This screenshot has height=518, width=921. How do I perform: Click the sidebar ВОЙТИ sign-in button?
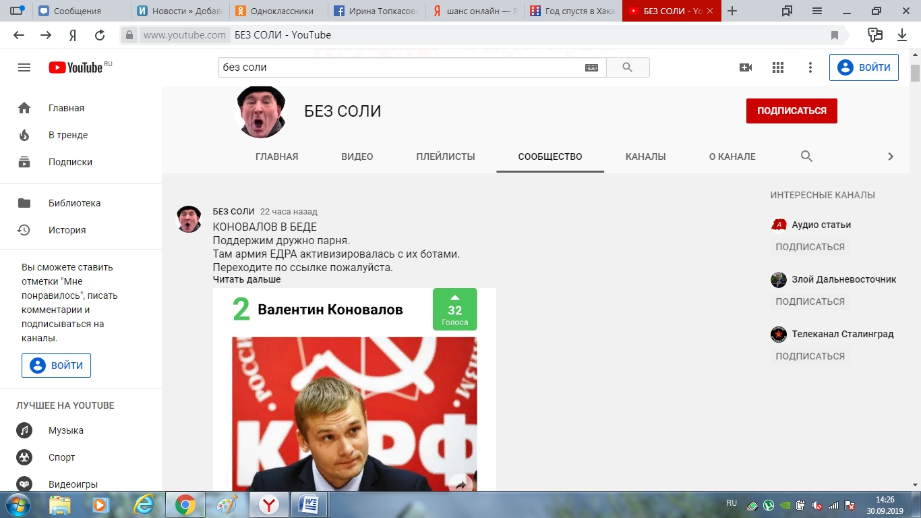coord(56,366)
